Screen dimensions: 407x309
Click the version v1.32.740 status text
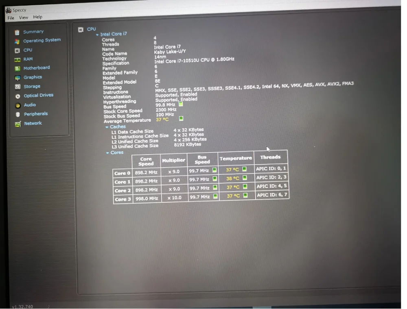pyautogui.click(x=22, y=307)
